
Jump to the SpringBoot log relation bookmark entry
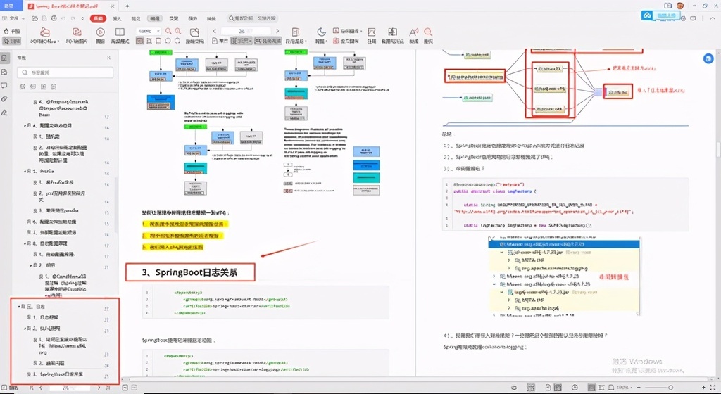[x=61, y=374]
